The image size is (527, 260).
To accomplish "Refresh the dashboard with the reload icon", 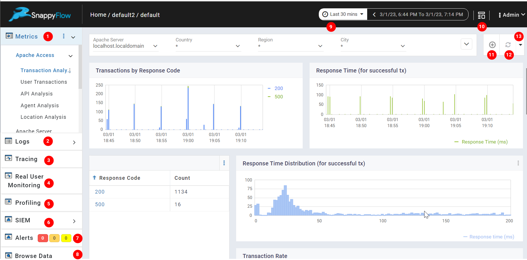I will 508,45.
